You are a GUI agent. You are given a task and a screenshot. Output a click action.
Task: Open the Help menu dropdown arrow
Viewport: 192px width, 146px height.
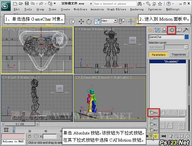click(x=173, y=4)
